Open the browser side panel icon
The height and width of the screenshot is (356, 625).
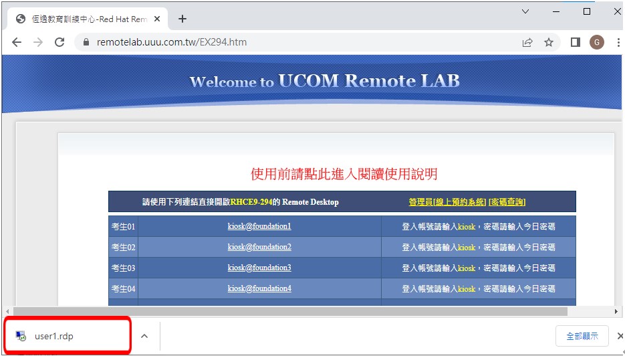click(575, 42)
